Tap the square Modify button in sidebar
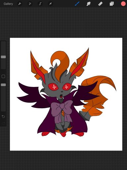Image resolution: width=127 pixels, height=170 pixels. [3, 76]
